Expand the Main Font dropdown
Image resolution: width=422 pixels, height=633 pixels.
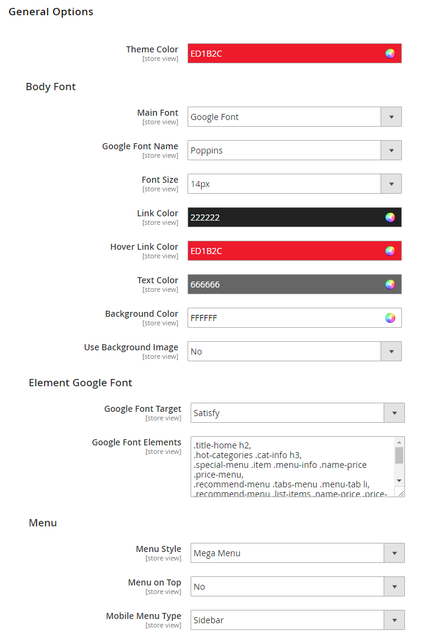click(391, 117)
